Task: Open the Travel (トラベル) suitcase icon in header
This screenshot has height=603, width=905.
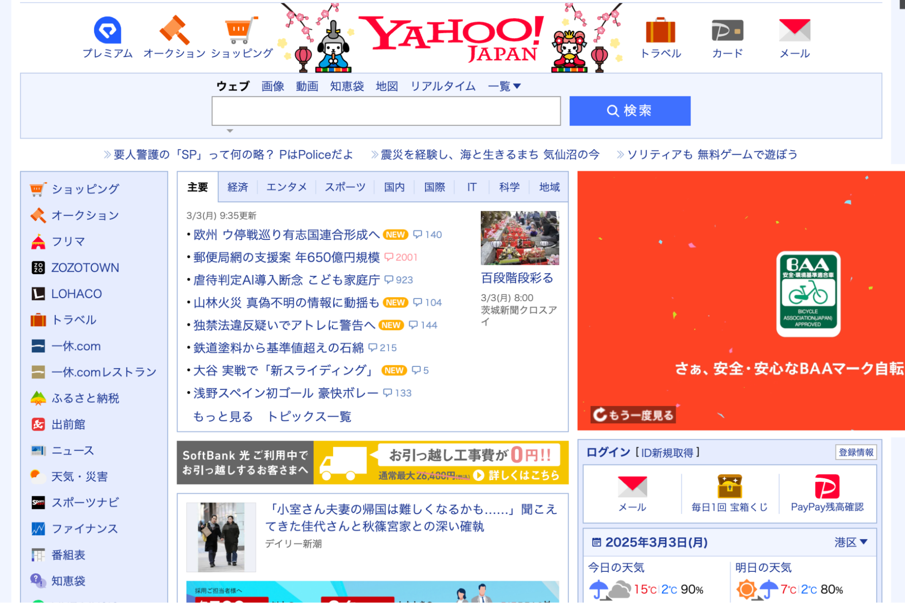Action: point(661,30)
